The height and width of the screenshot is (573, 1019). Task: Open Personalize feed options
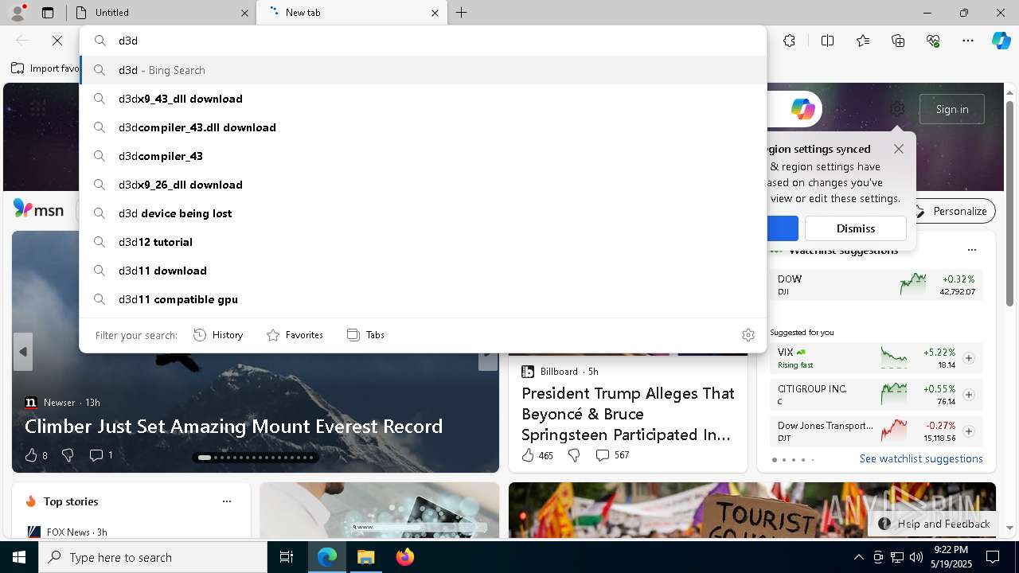(x=951, y=211)
